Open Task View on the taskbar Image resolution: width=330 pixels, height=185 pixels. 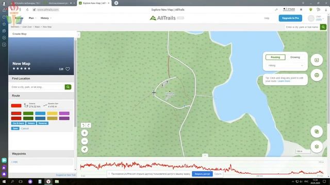21,181
